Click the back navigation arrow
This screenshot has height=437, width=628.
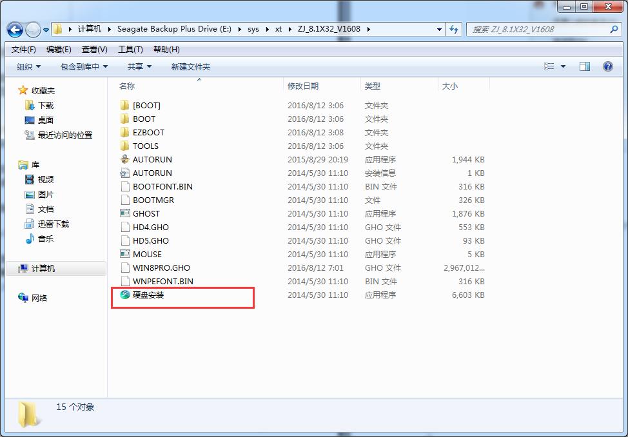tap(15, 30)
